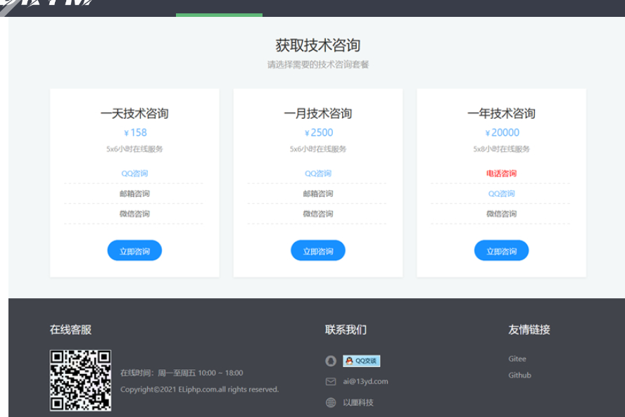Viewport: 625px width, 417px height.
Task: Open the Github link under 友情链接
Action: pyautogui.click(x=519, y=375)
